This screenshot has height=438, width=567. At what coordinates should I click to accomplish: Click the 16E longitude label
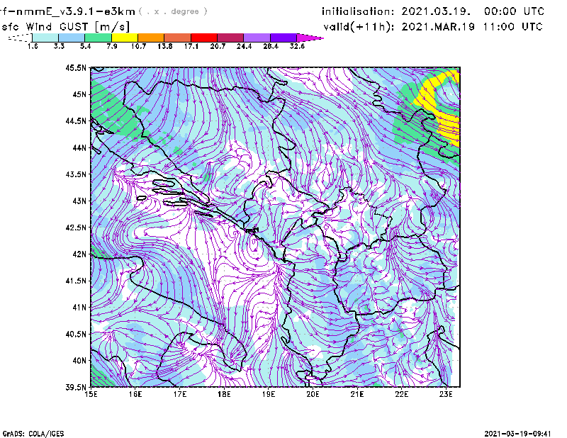[x=135, y=394]
